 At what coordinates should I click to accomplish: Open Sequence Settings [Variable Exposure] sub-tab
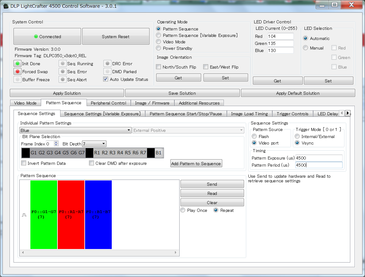click(103, 113)
